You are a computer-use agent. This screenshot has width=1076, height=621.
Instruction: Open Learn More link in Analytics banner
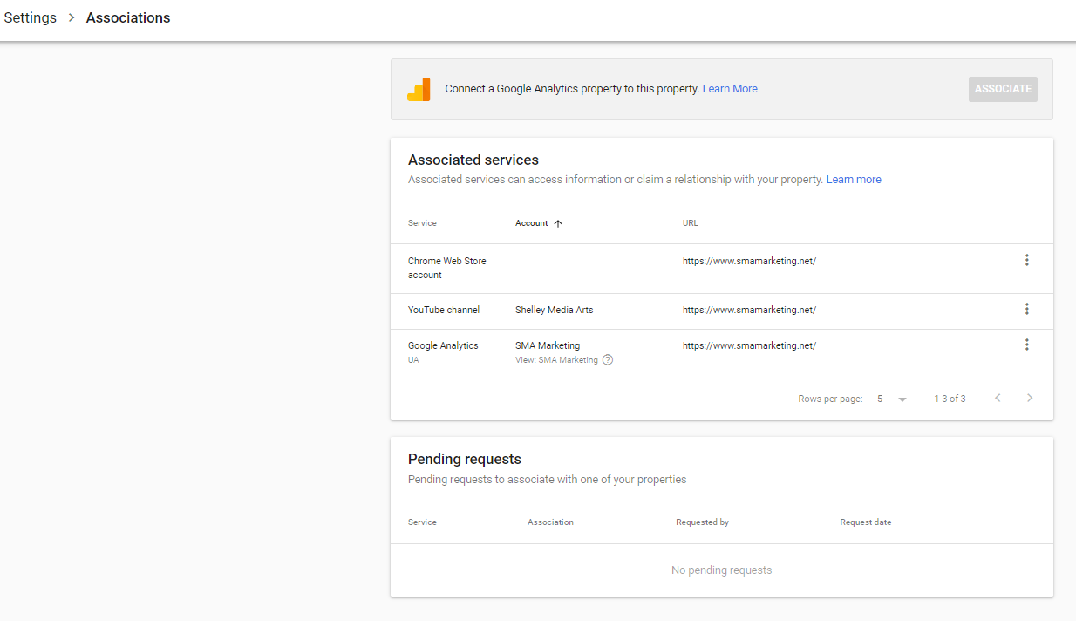coord(730,89)
